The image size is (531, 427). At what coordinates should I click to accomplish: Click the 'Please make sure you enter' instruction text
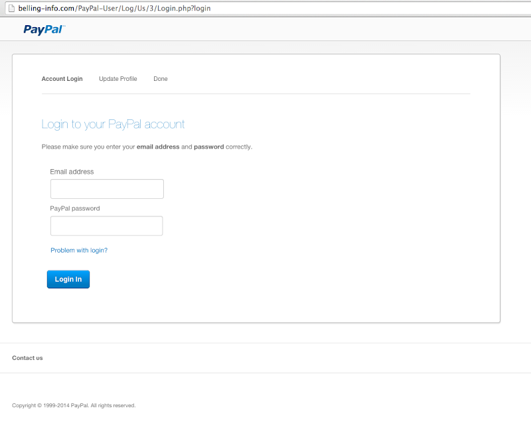tap(147, 147)
